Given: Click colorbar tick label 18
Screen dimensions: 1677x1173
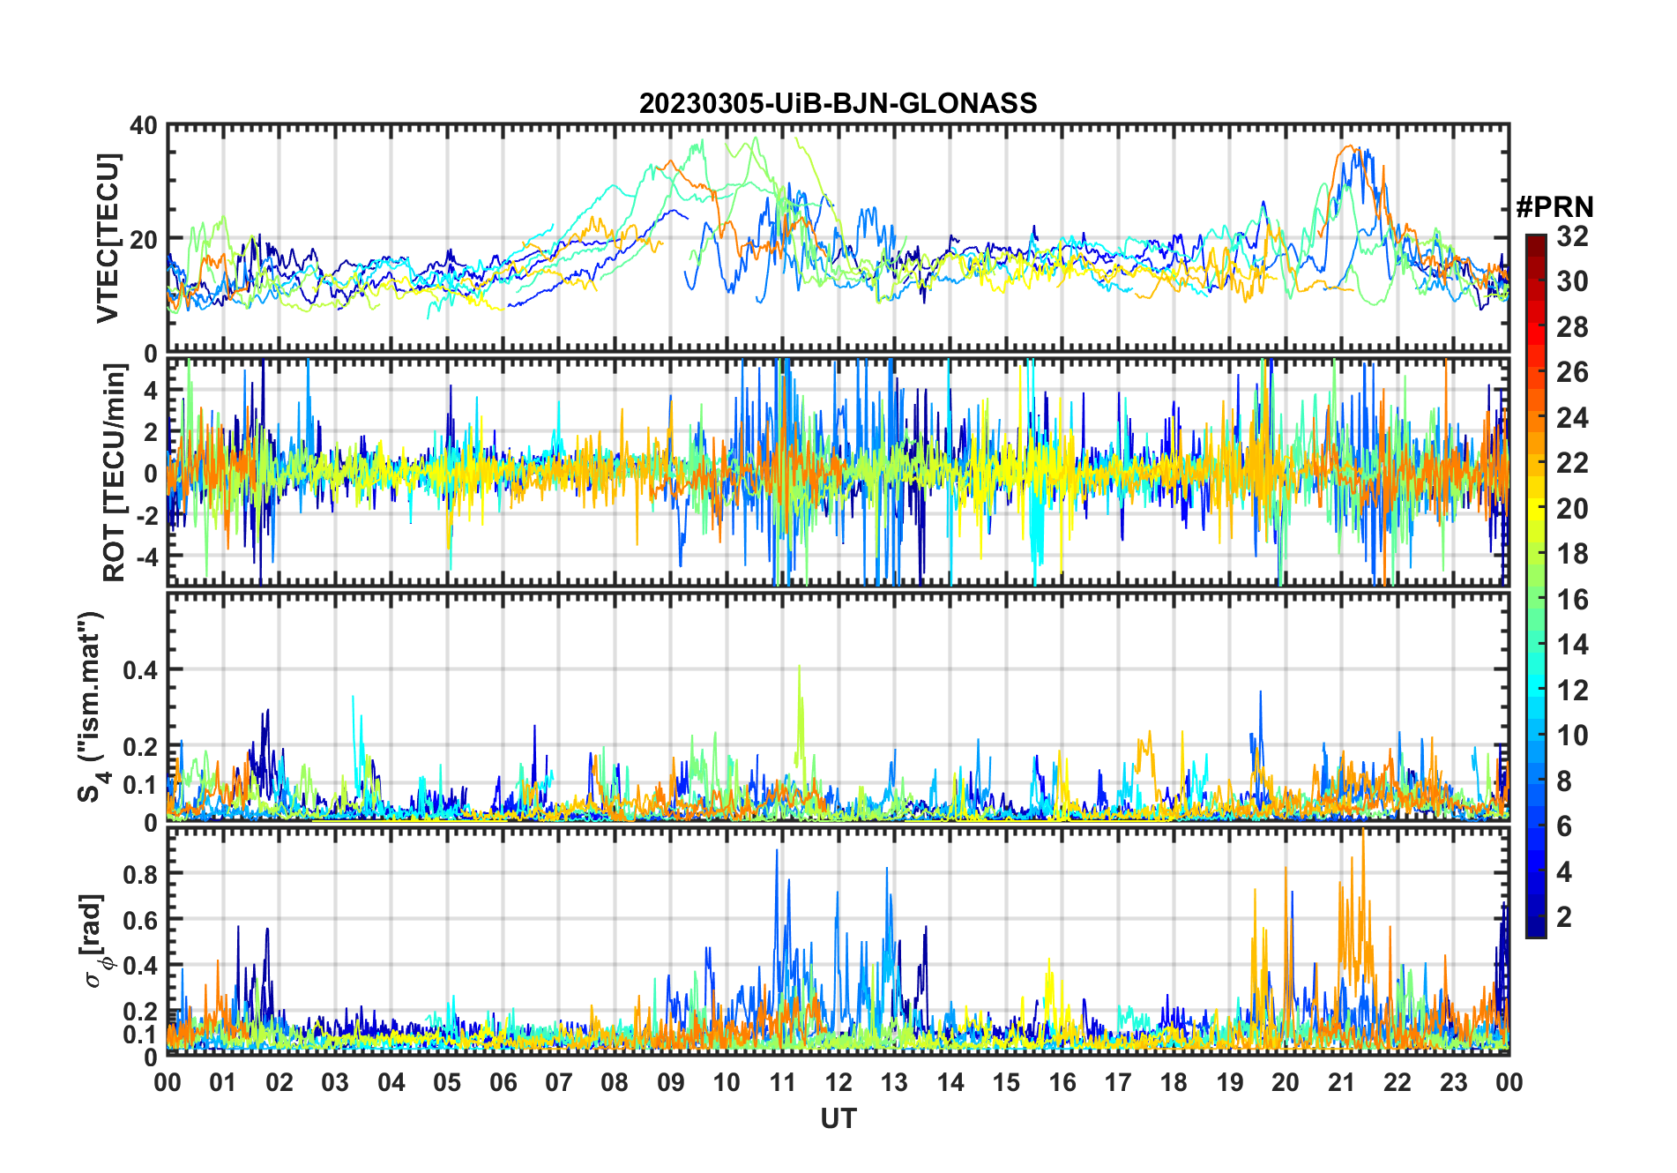Looking at the screenshot, I should coord(1571,554).
